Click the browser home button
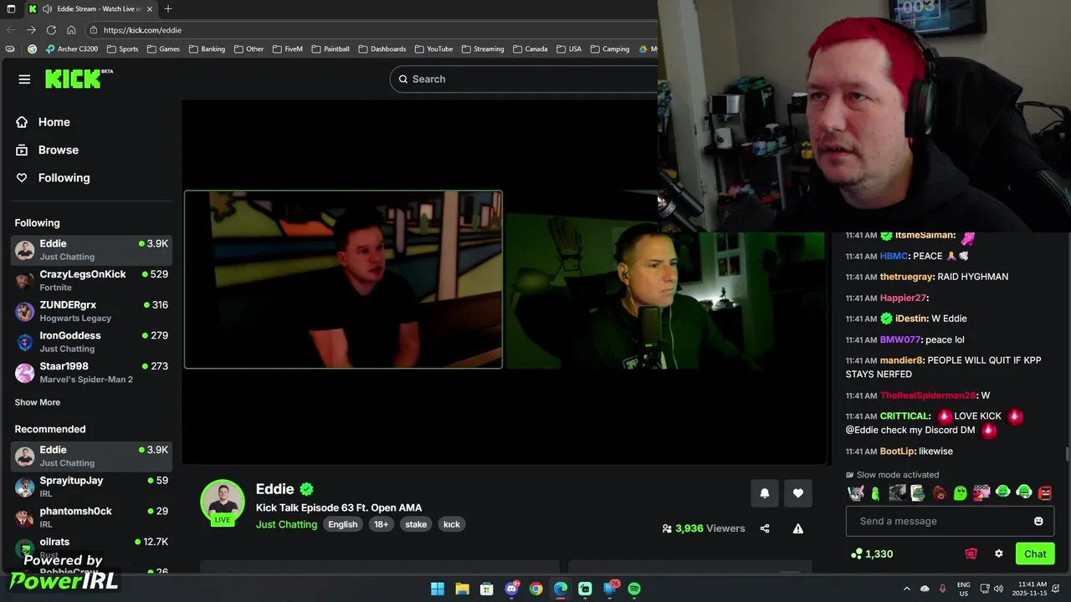1071x602 pixels. pos(71,30)
